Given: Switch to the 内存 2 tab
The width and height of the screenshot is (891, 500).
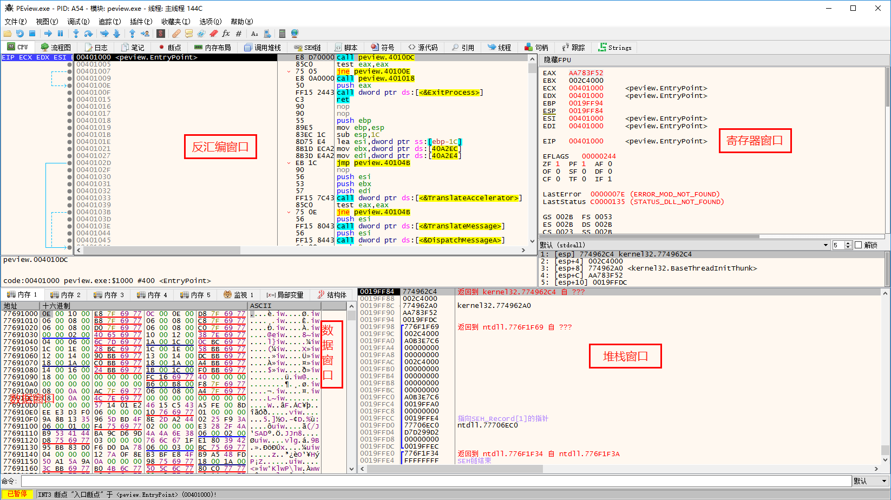Looking at the screenshot, I should click(x=65, y=294).
